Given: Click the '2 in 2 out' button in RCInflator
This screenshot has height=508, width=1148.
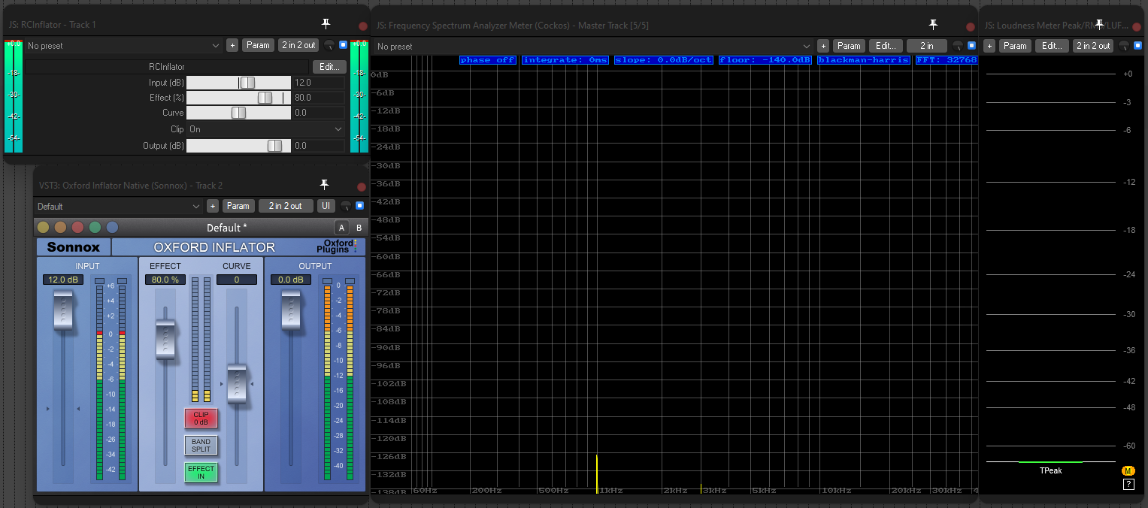Looking at the screenshot, I should [298, 45].
